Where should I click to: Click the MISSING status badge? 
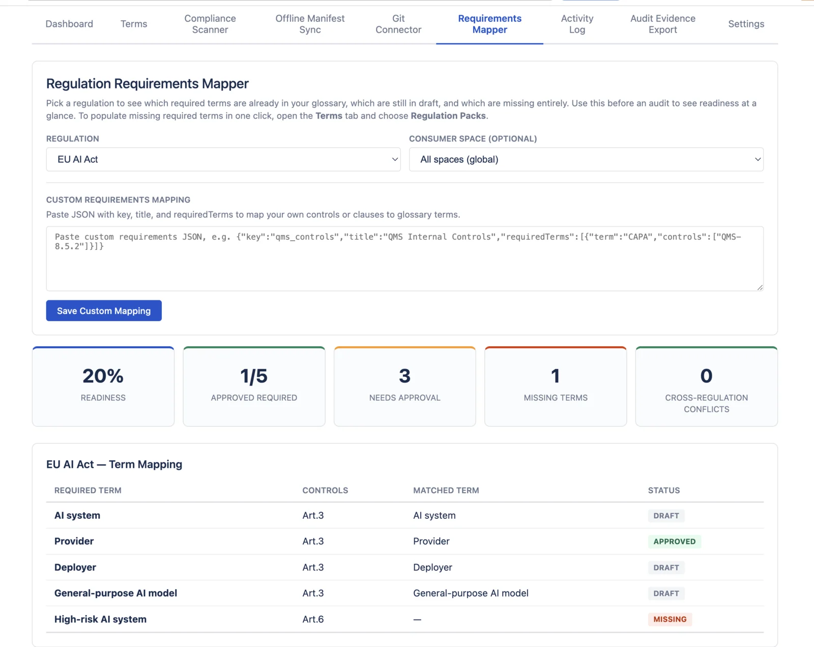point(670,620)
